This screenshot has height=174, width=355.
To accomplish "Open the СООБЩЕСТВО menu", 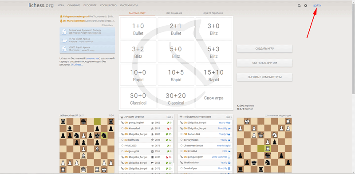I will [108, 5].
